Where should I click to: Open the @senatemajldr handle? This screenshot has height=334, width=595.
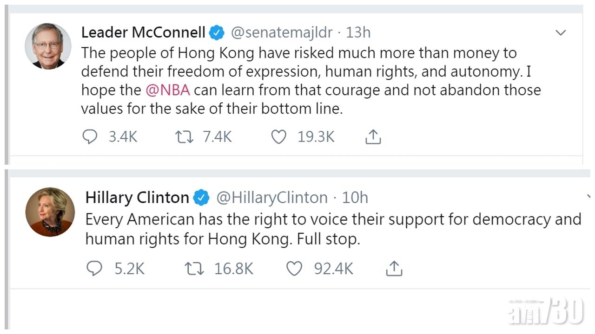click(x=282, y=32)
